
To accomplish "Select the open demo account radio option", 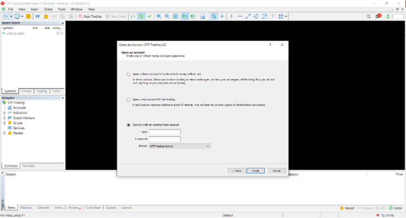I will pos(128,74).
